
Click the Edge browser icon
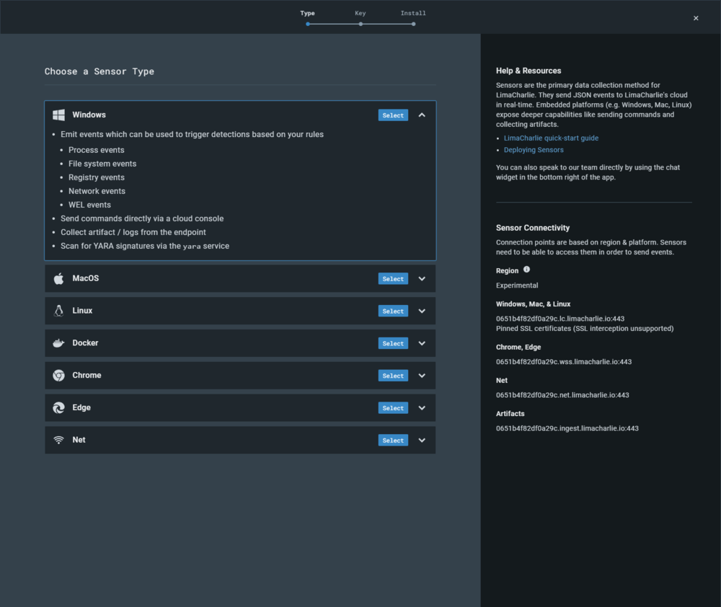(x=58, y=407)
